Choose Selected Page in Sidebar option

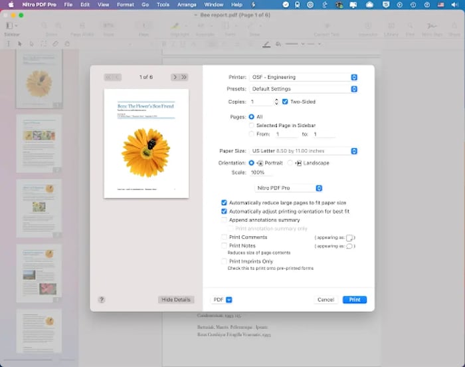(251, 125)
